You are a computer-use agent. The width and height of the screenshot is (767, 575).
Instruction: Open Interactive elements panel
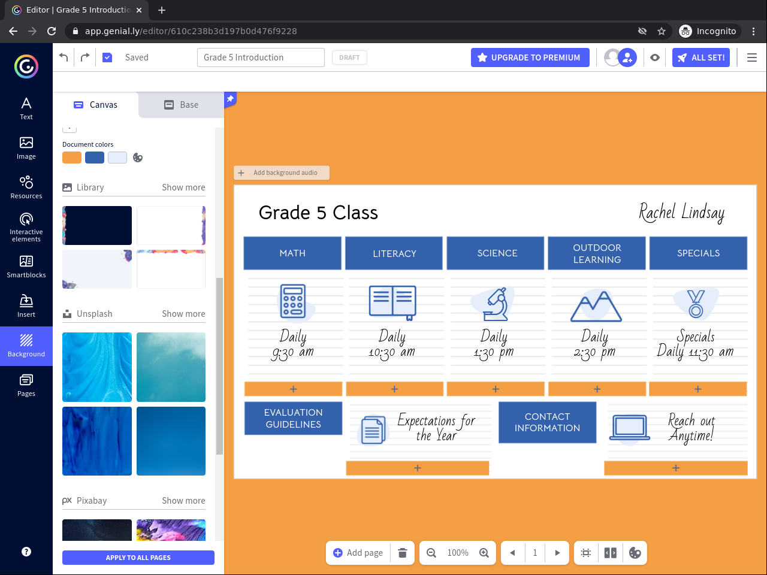pyautogui.click(x=26, y=227)
